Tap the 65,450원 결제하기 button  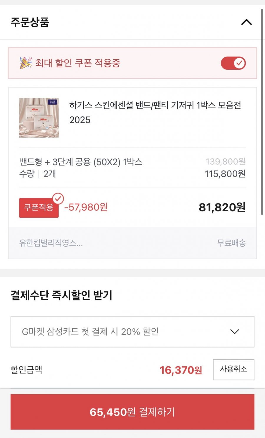[x=132, y=412]
